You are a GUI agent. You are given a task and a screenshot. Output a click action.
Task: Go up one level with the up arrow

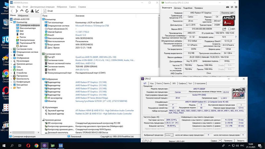point(22,11)
